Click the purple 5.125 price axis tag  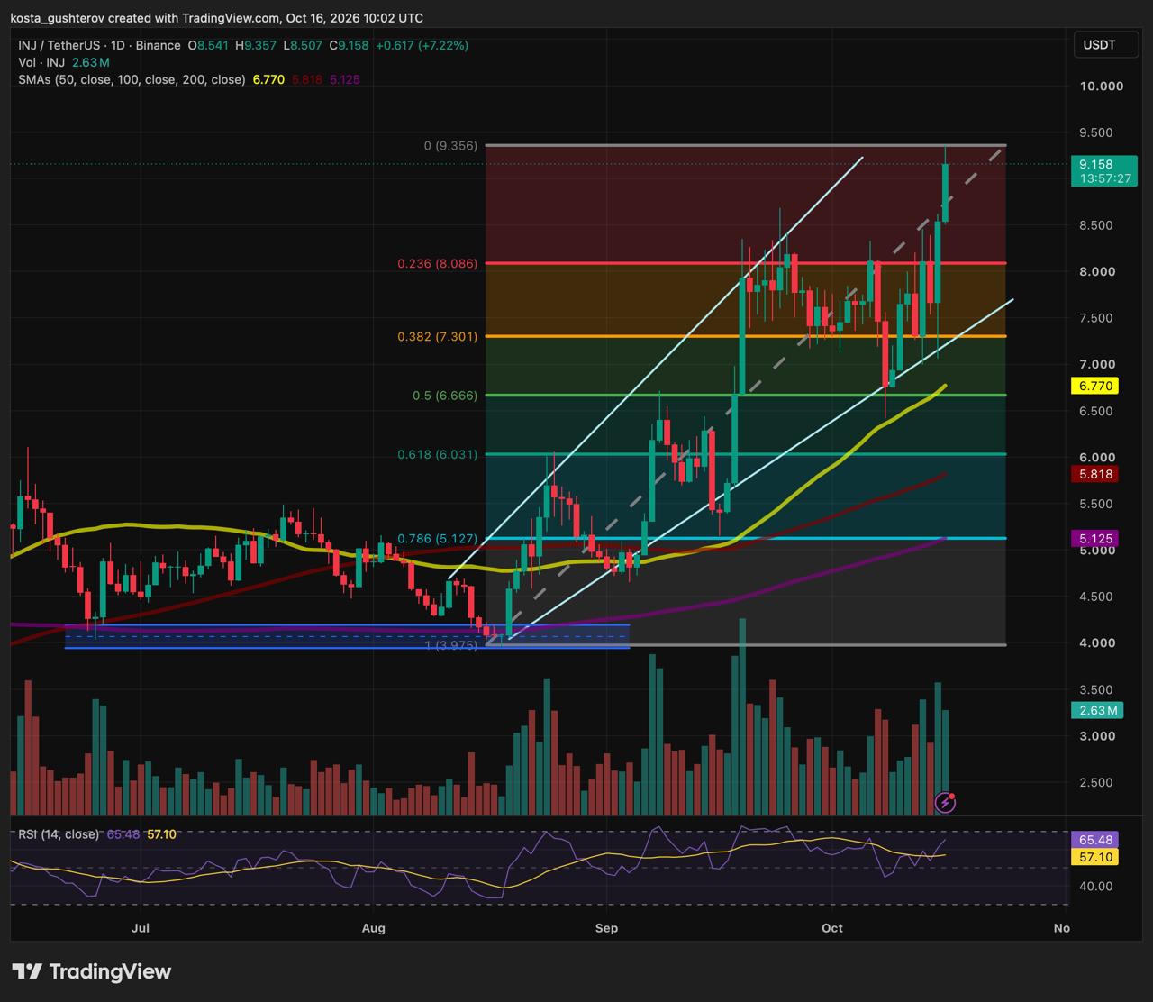click(1094, 539)
